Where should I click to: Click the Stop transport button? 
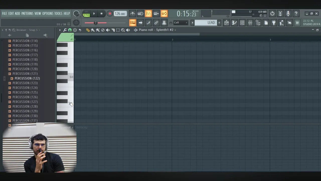coord(102,14)
